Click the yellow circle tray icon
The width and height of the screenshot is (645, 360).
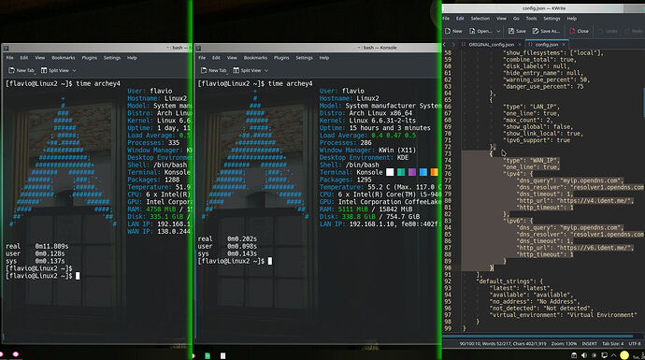coord(624,355)
